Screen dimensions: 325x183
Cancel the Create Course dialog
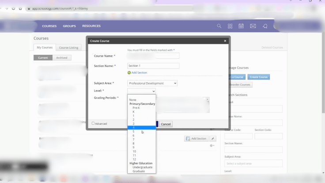(x=166, y=124)
